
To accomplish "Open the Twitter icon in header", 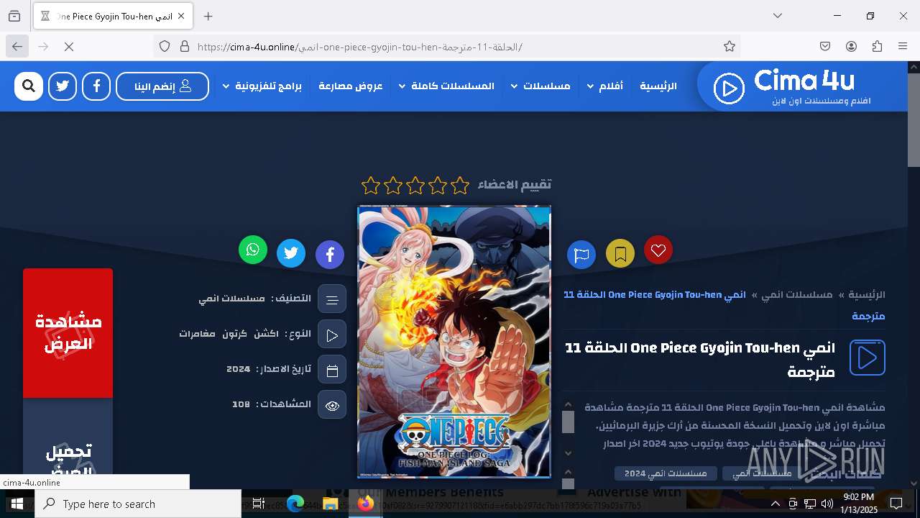I will 63,86.
